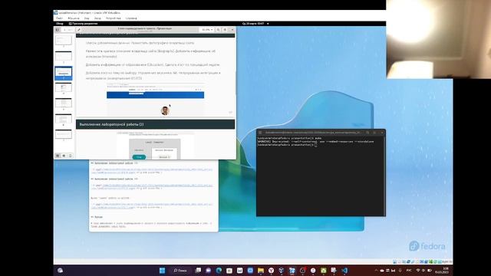Switch sidebar to annotations view

(70, 156)
